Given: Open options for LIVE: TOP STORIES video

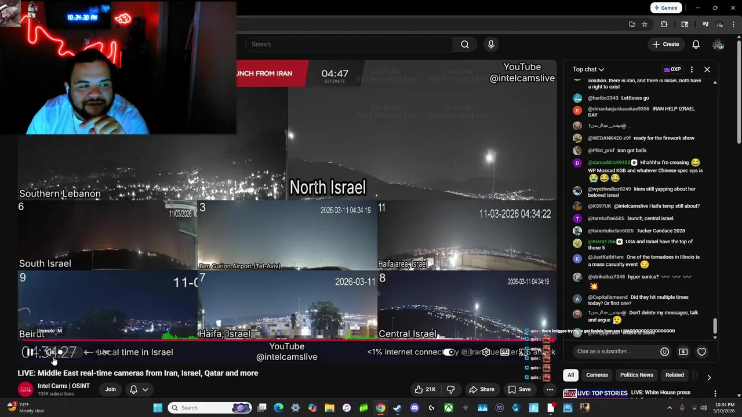Looking at the screenshot, I should (715, 393).
